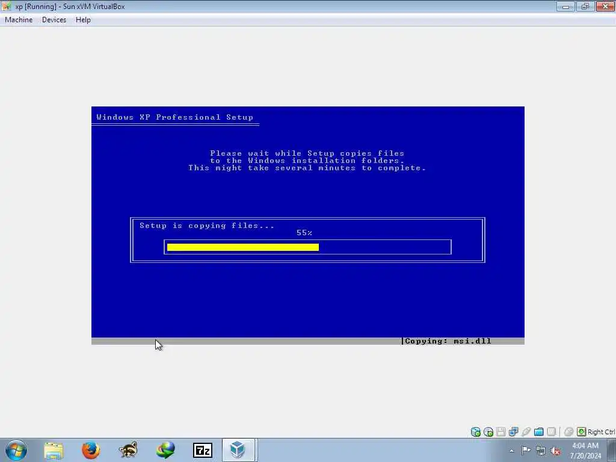Click the 'Copying: msi.dll' status text
616x462 pixels.
448,341
